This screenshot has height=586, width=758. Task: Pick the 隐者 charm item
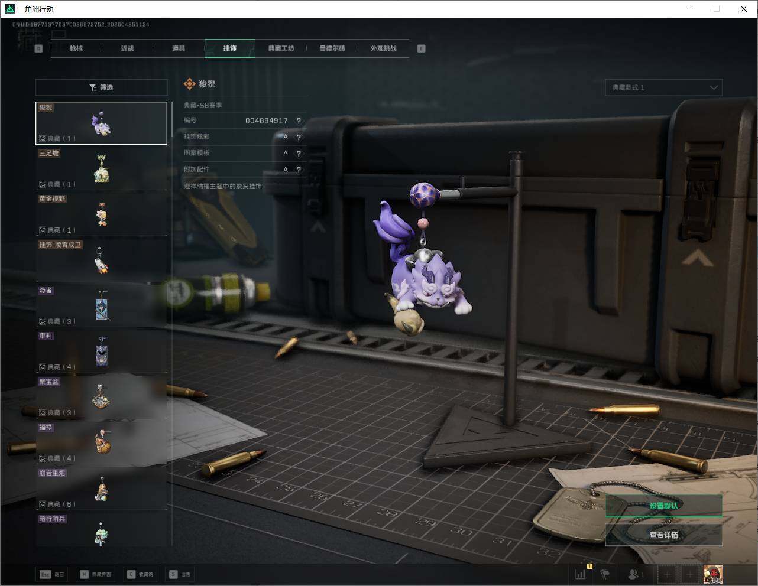pos(101,305)
